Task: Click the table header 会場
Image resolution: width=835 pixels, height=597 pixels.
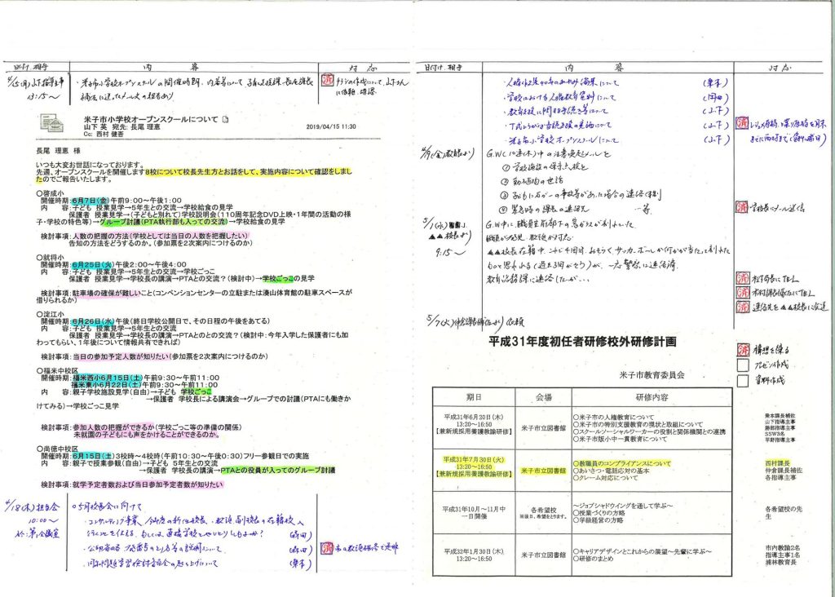Action: click(x=544, y=397)
